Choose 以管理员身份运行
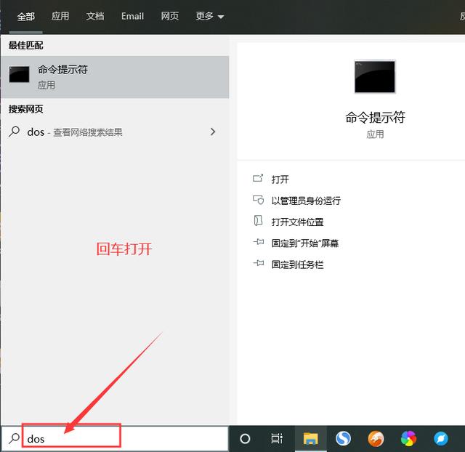 click(306, 201)
